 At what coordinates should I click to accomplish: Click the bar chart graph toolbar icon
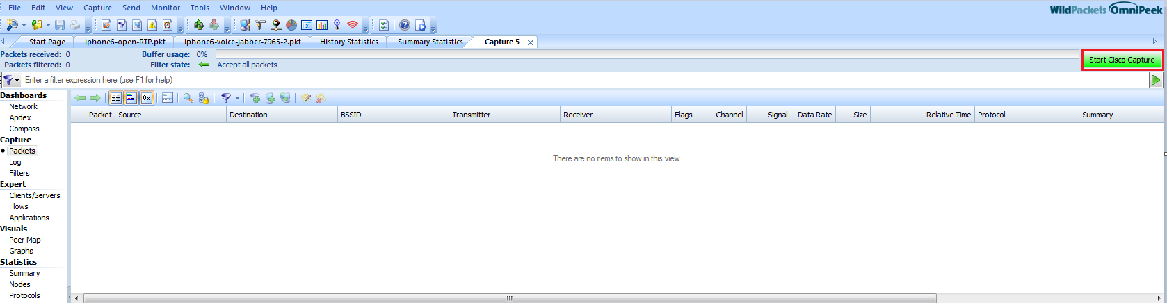(322, 25)
